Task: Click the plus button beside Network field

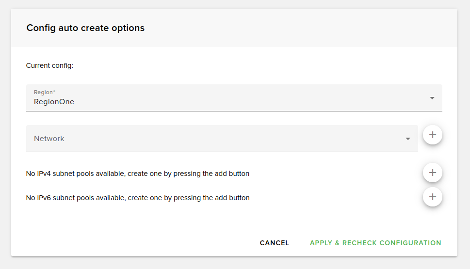Action: coord(433,135)
